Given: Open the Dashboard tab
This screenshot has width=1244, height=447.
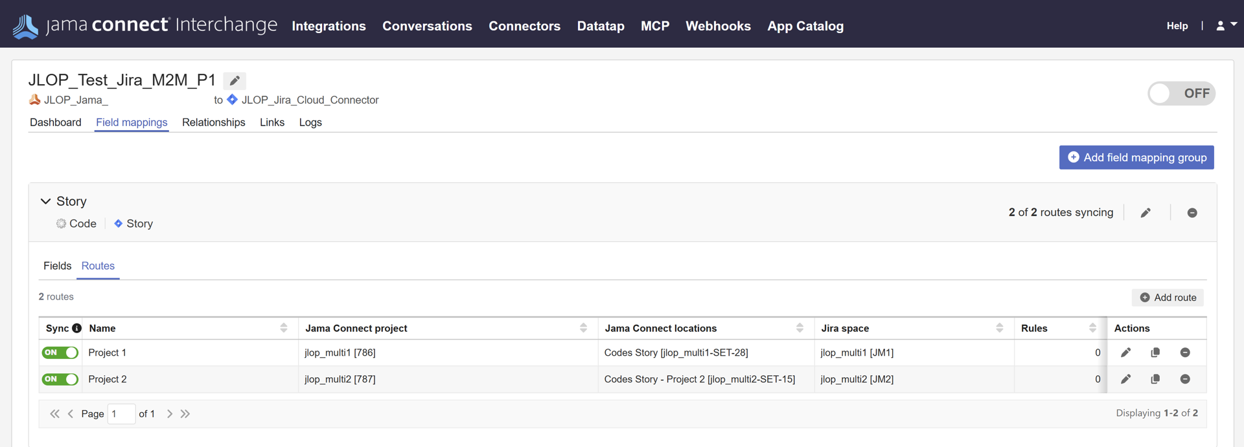Looking at the screenshot, I should (56, 122).
